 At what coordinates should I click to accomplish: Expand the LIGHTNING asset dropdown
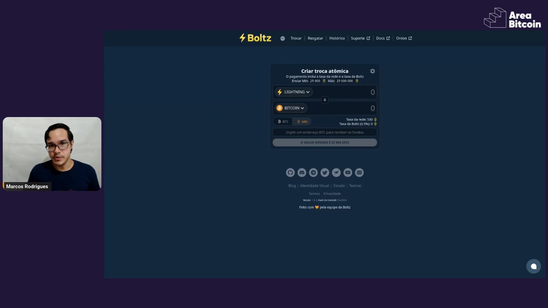pyautogui.click(x=294, y=92)
